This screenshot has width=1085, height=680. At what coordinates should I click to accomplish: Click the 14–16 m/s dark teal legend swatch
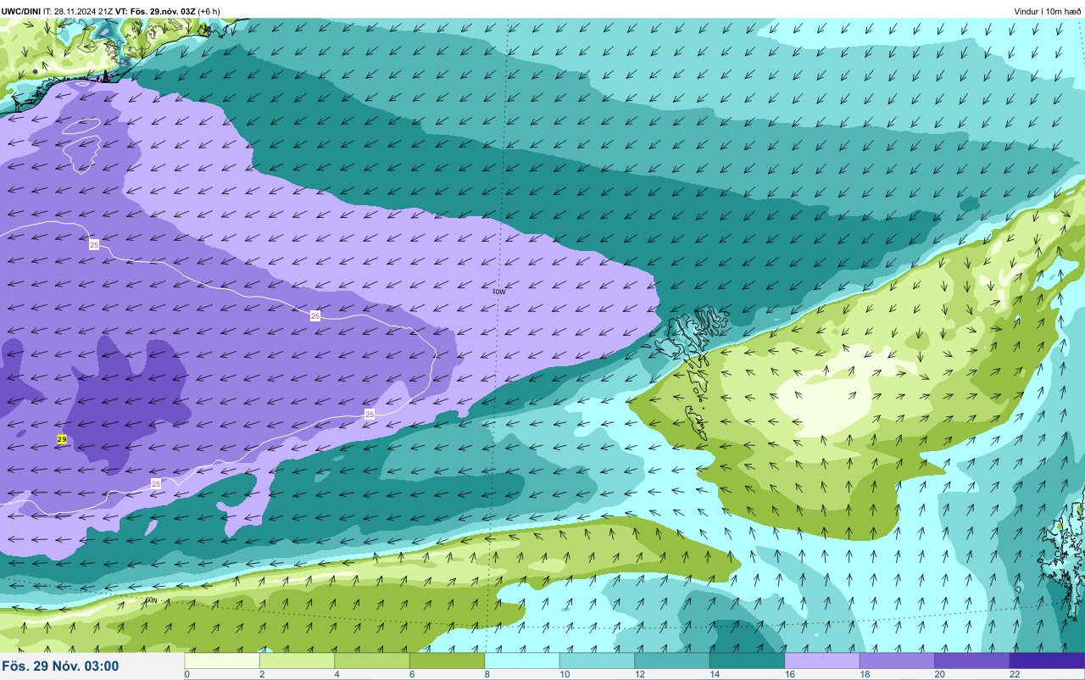[747, 660]
